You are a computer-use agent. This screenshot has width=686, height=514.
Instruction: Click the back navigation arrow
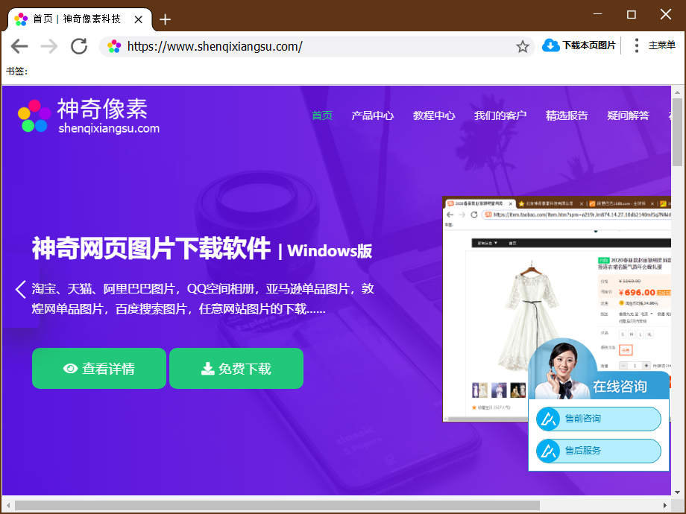click(x=19, y=45)
